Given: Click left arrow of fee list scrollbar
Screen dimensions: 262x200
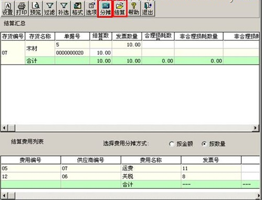Looking at the screenshot, I should click(x=4, y=195).
